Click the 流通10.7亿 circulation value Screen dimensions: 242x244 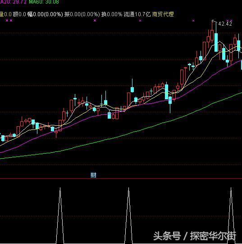(x=137, y=14)
